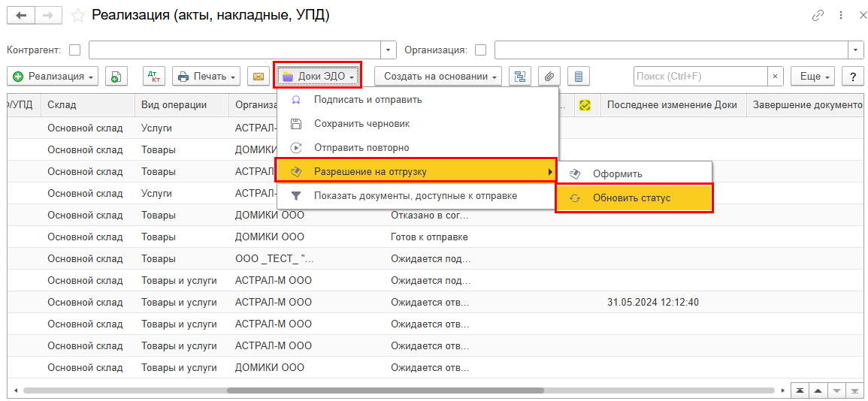
Task: Click the copy document icon next to Реализация
Action: point(116,77)
